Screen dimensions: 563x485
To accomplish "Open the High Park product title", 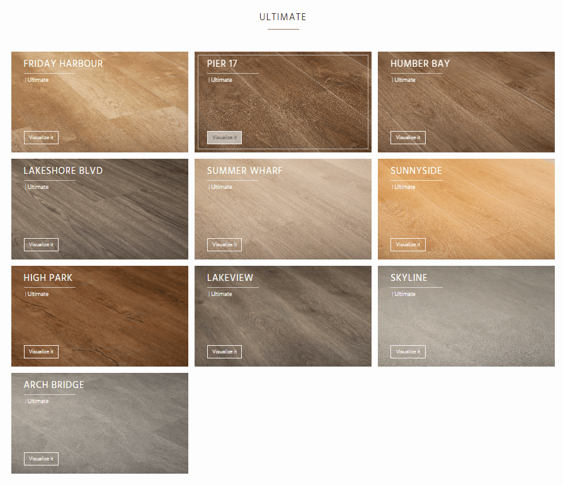I will [48, 278].
